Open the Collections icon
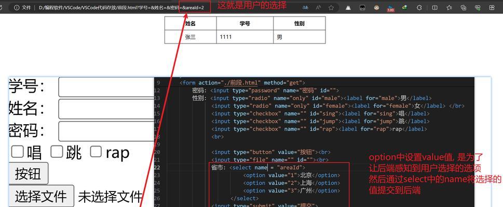This screenshot has width=503, height=207. point(463,7)
